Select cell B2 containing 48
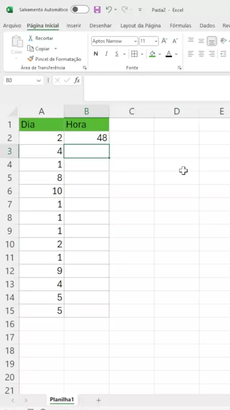 87,138
